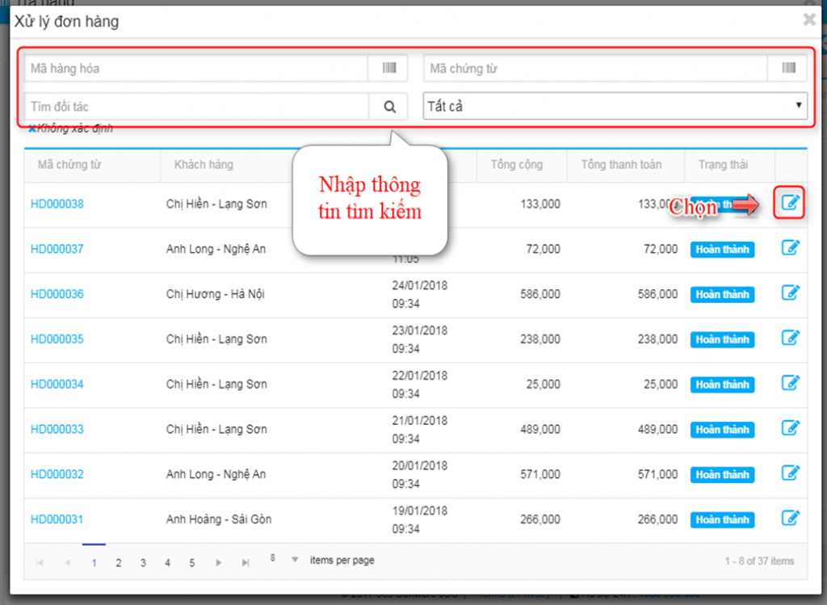Viewport: 827px width, 605px height.
Task: Close the Xử lý đơn hàng dialog
Action: pos(809,19)
